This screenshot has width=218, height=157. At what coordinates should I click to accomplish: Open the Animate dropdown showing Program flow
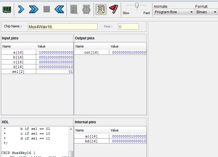click(x=174, y=12)
